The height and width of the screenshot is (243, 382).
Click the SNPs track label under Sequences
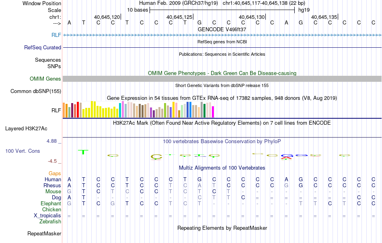[54, 66]
